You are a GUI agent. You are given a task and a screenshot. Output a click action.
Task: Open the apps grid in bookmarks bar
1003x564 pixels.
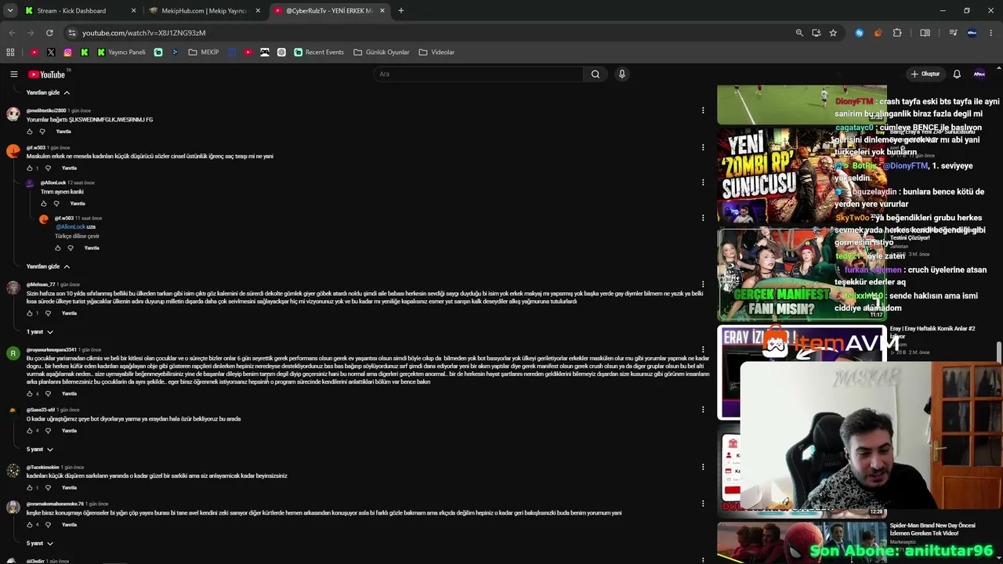(10, 52)
